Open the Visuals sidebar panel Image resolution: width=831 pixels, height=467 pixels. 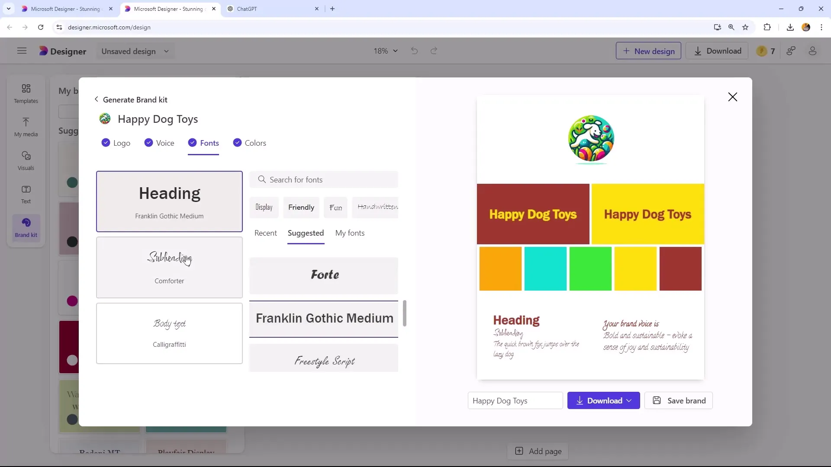[26, 161]
